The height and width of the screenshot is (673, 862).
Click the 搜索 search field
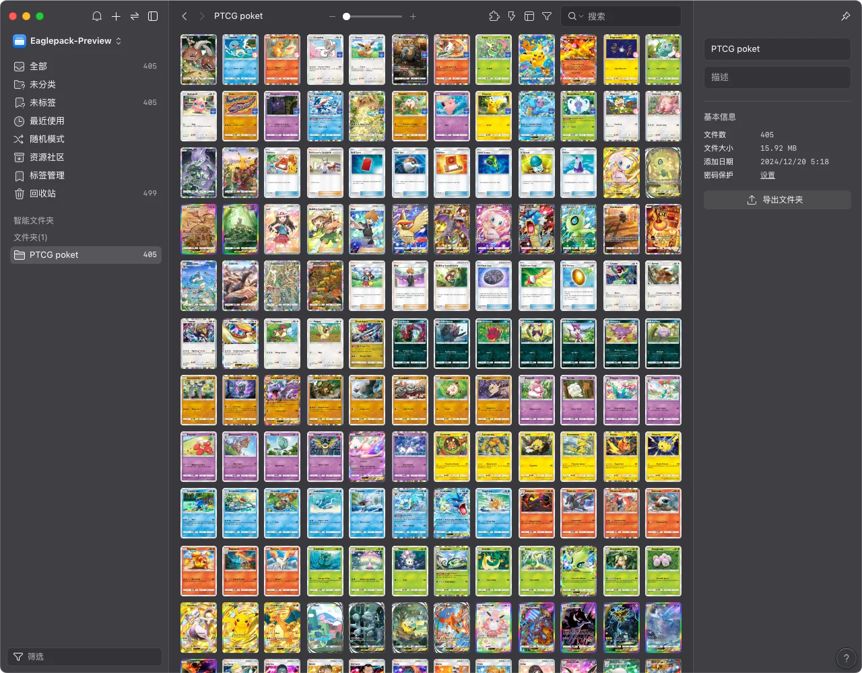[x=621, y=16]
